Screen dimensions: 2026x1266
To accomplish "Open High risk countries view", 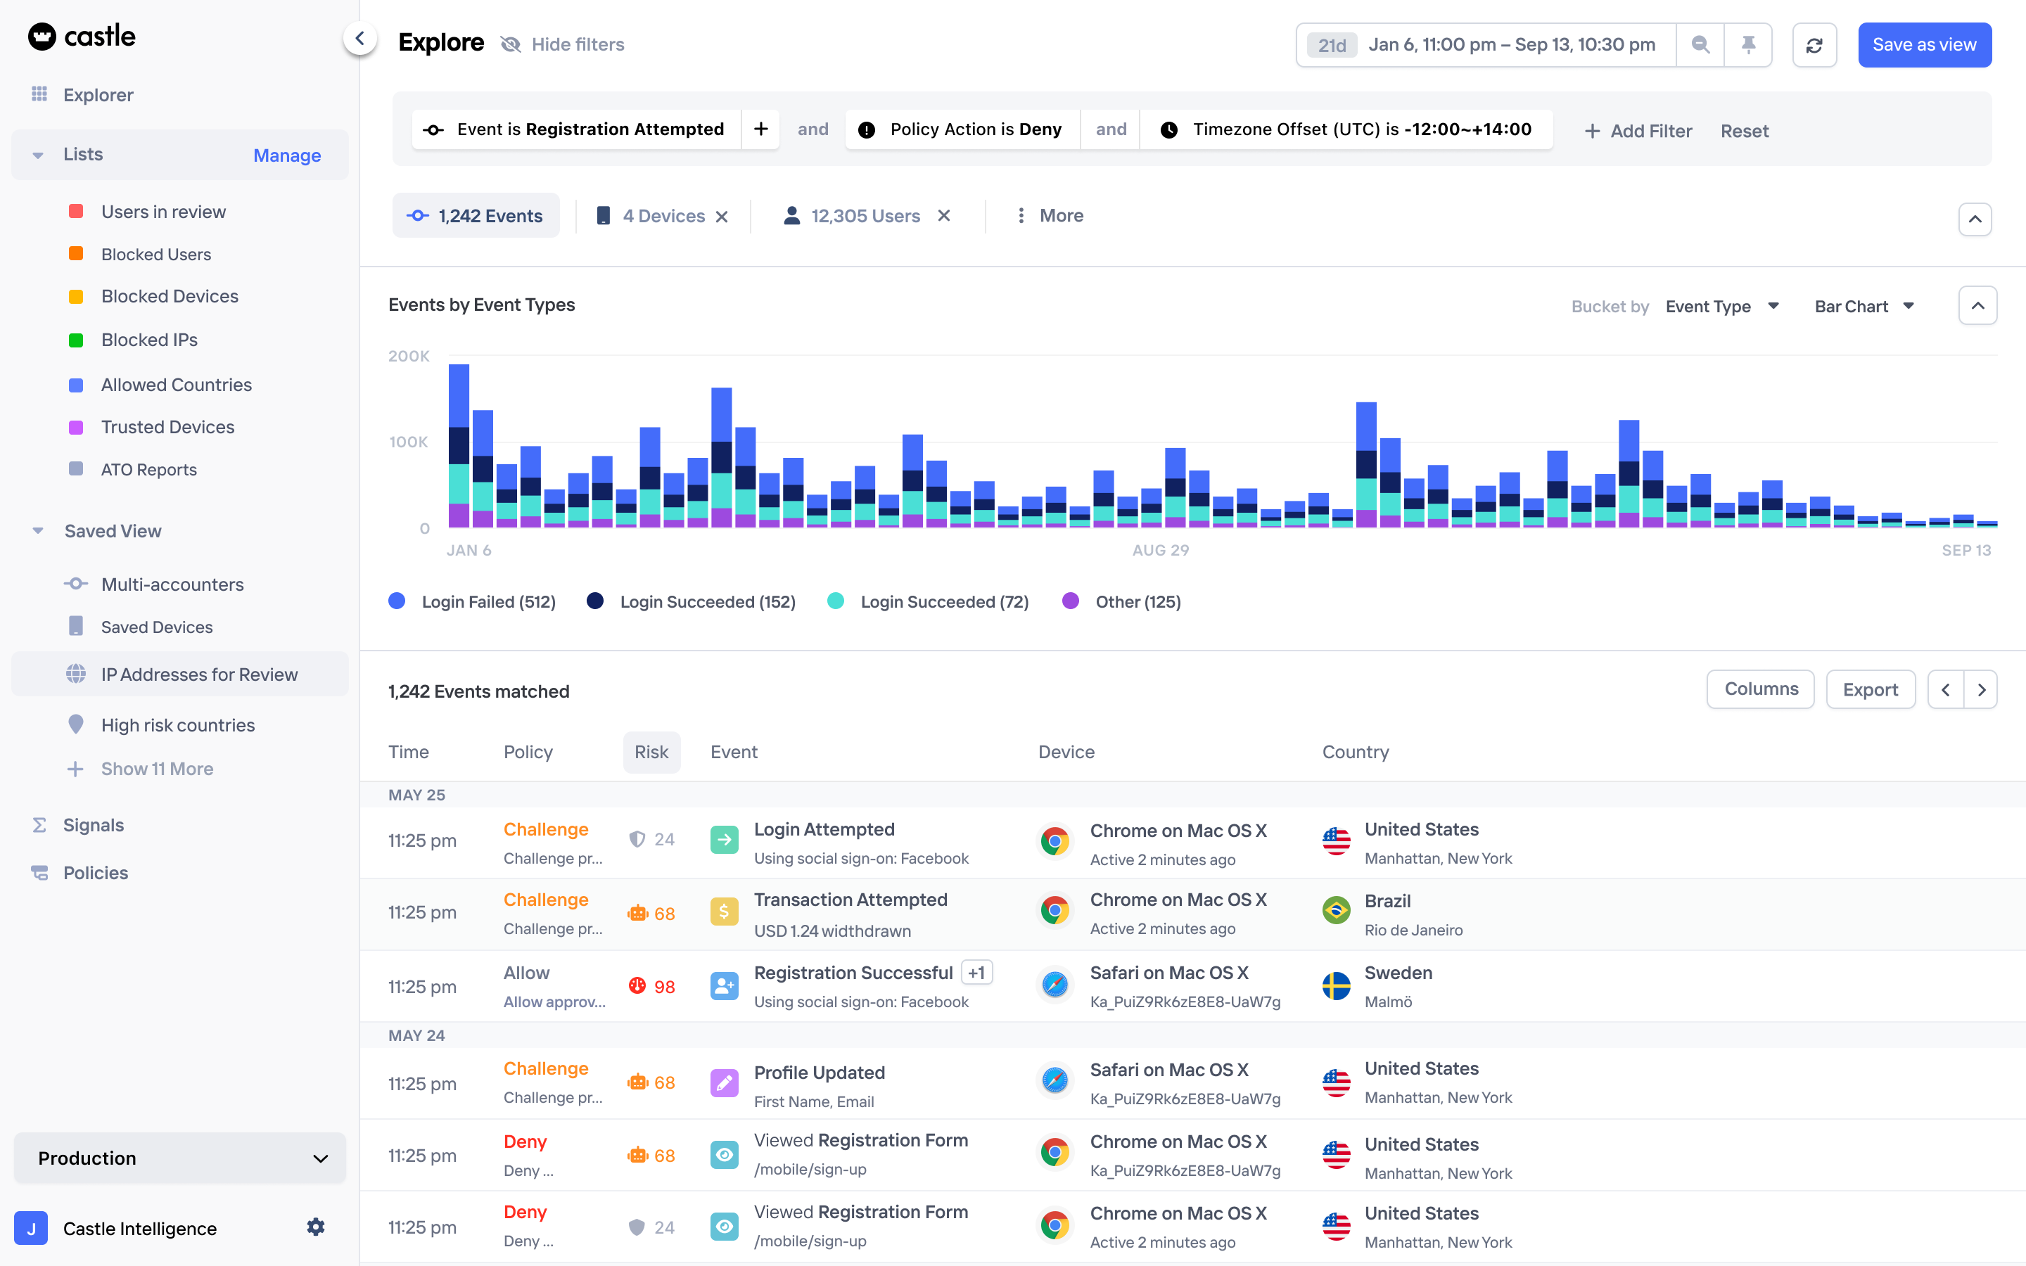I will pos(177,725).
